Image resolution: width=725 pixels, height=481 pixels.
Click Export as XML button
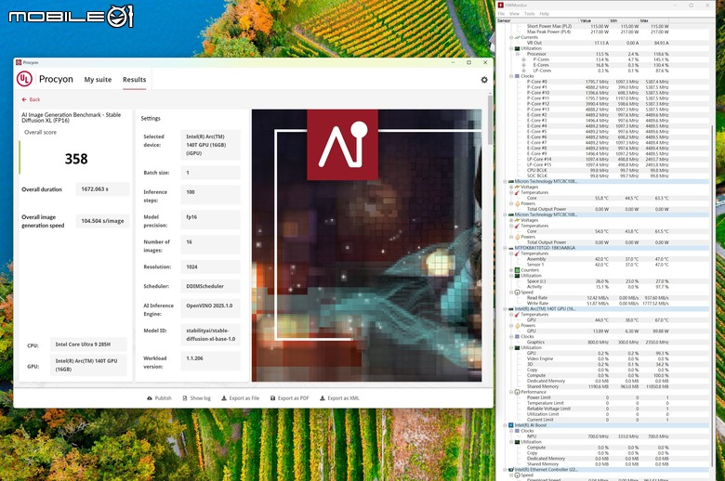pos(339,398)
